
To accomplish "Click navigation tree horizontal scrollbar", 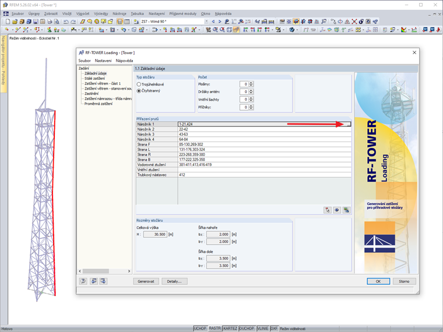I will pos(96,271).
